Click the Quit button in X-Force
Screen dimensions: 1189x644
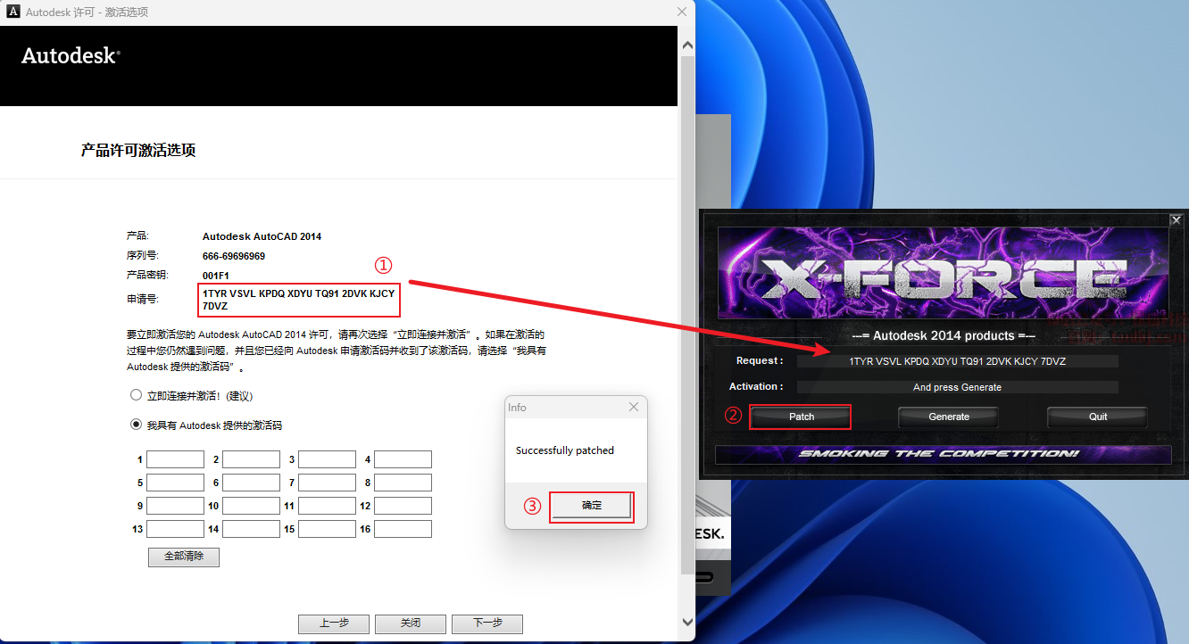(1098, 417)
